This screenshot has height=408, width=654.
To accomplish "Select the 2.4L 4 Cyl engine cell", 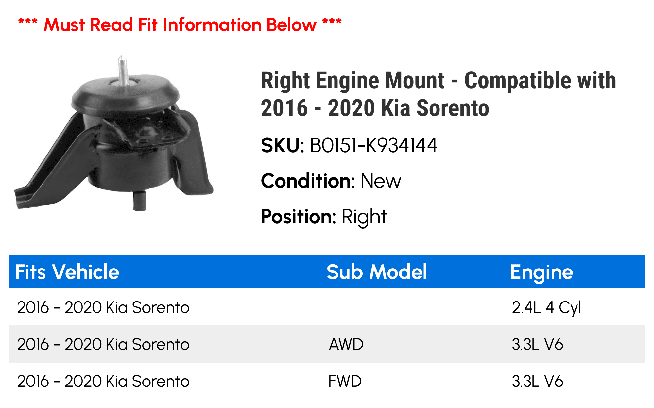I will click(546, 307).
